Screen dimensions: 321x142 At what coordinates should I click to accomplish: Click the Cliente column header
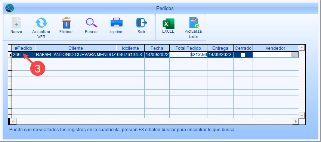[75, 48]
